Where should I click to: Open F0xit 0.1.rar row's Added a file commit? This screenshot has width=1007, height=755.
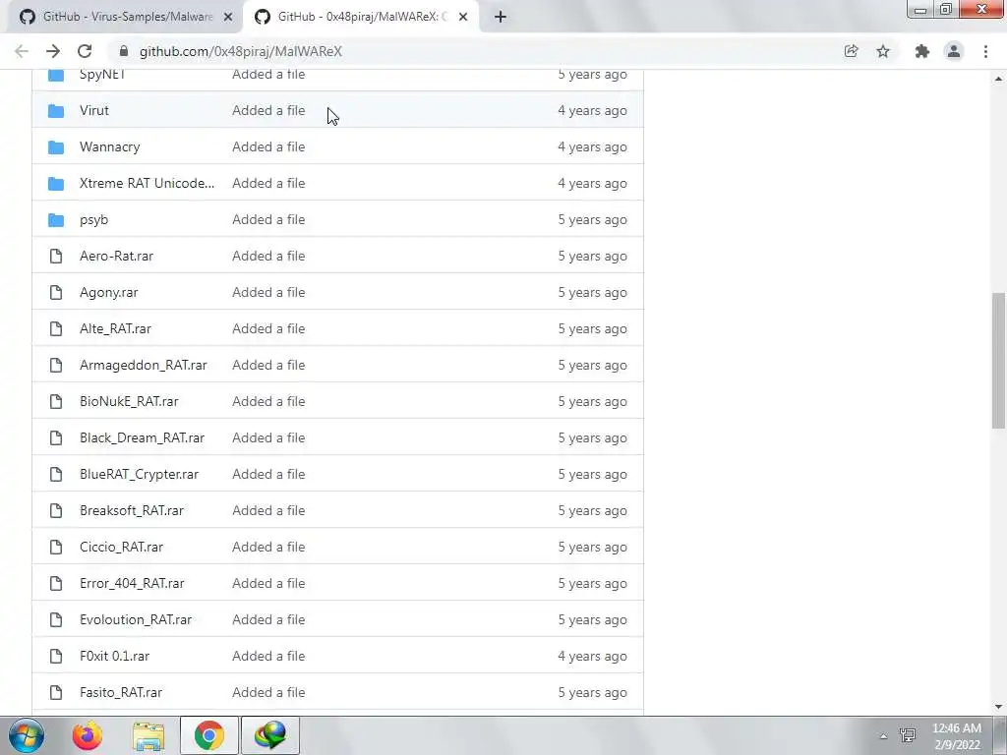[x=268, y=656]
